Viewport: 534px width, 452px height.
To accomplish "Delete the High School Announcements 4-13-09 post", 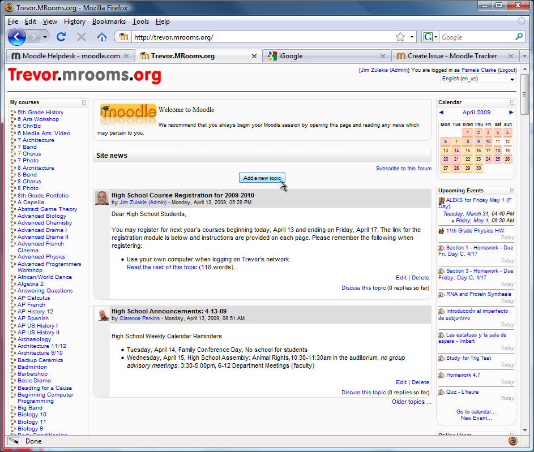I will point(420,382).
